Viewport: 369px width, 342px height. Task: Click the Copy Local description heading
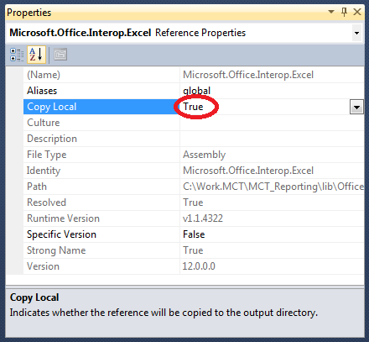pos(34,297)
